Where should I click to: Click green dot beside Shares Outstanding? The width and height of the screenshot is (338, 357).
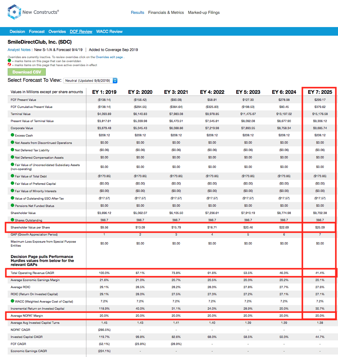point(13,220)
